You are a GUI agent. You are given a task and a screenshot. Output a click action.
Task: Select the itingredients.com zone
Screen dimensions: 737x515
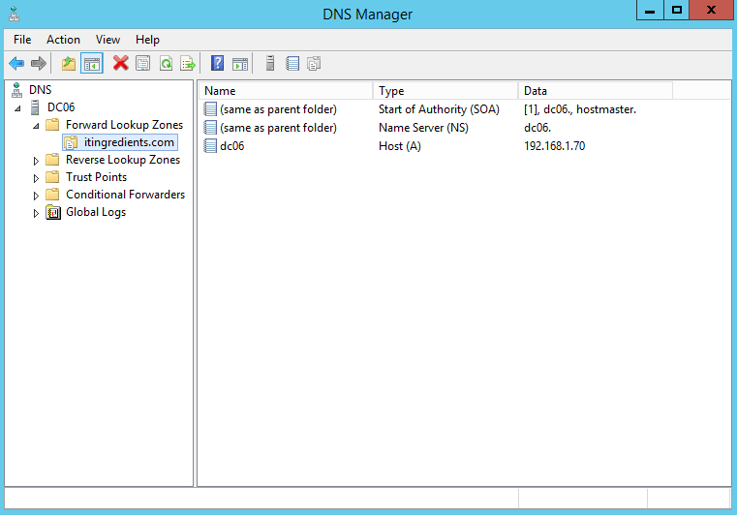[x=129, y=142]
